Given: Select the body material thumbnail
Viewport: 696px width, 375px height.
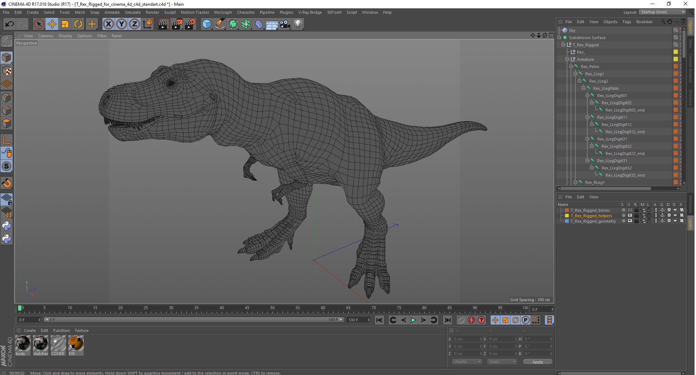Looking at the screenshot, I should click(x=23, y=345).
